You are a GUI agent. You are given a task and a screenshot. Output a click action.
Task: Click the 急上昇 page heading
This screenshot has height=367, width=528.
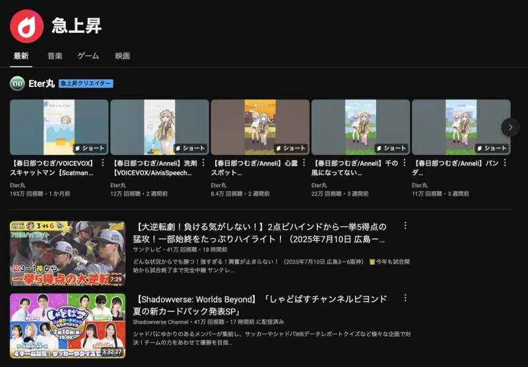click(x=77, y=26)
